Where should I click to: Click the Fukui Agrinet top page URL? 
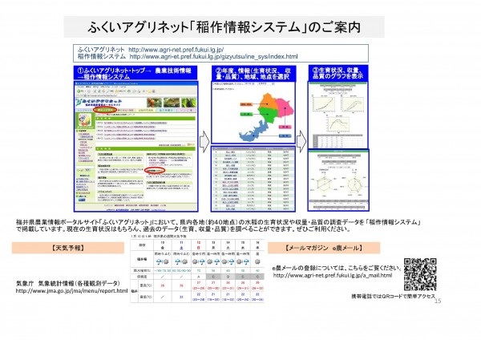click(x=176, y=50)
